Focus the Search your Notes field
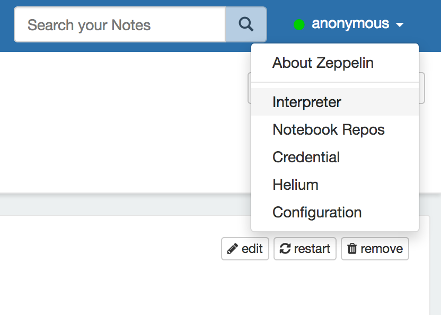Screen dimensions: 441x315 [x=120, y=24]
